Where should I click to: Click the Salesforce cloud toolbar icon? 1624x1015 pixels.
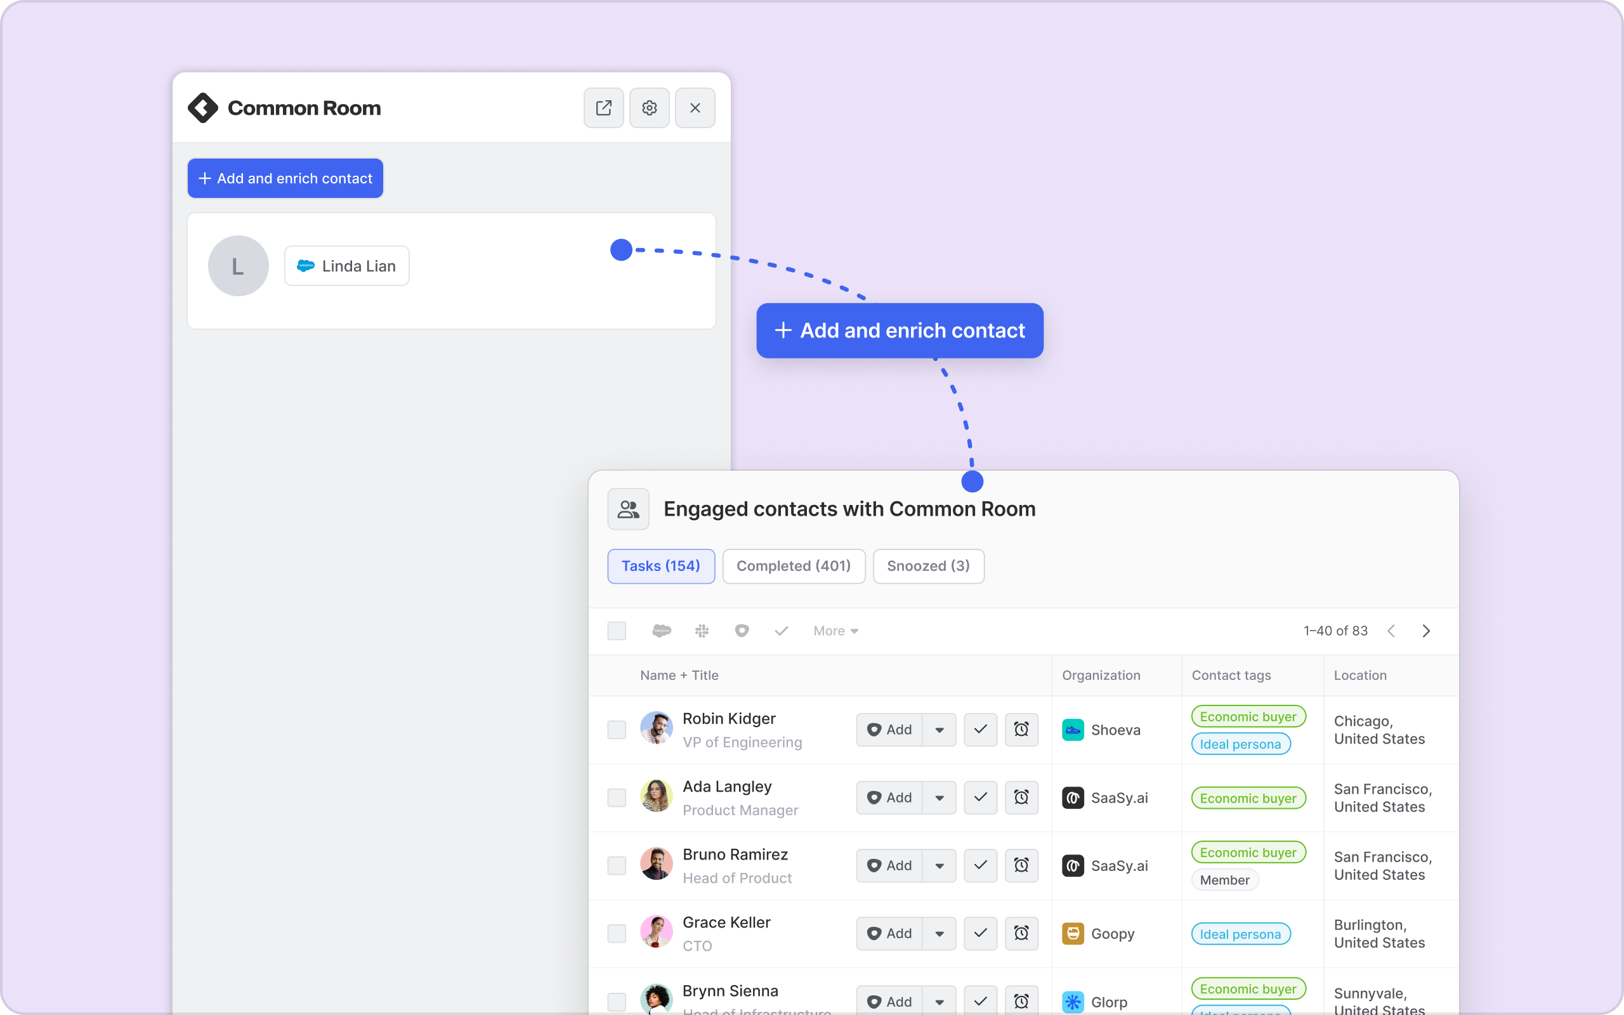[661, 631]
